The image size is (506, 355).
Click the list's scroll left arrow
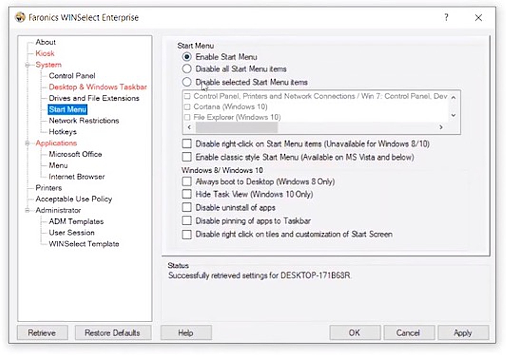[190, 127]
